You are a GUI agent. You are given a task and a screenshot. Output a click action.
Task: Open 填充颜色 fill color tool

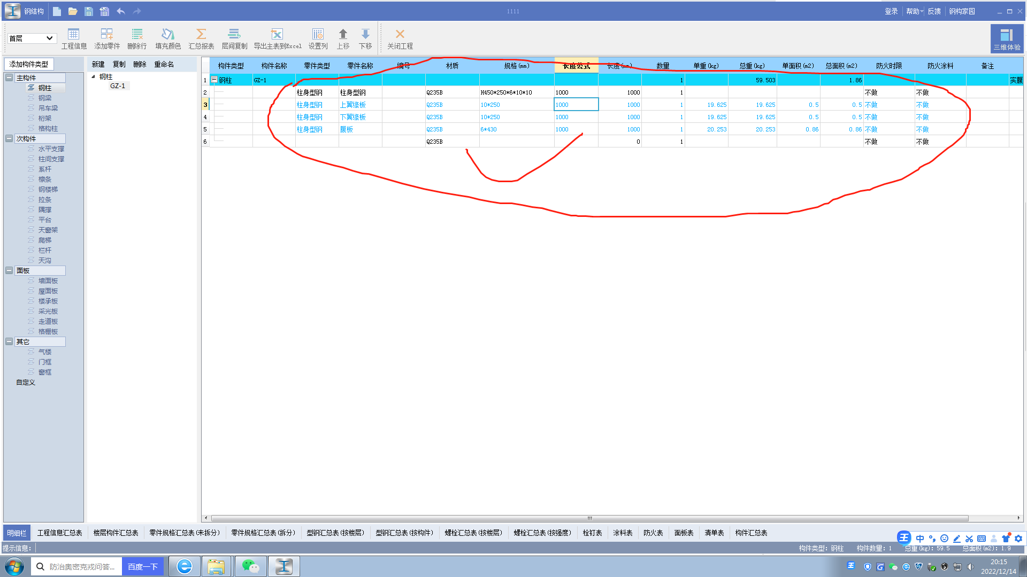tap(168, 39)
